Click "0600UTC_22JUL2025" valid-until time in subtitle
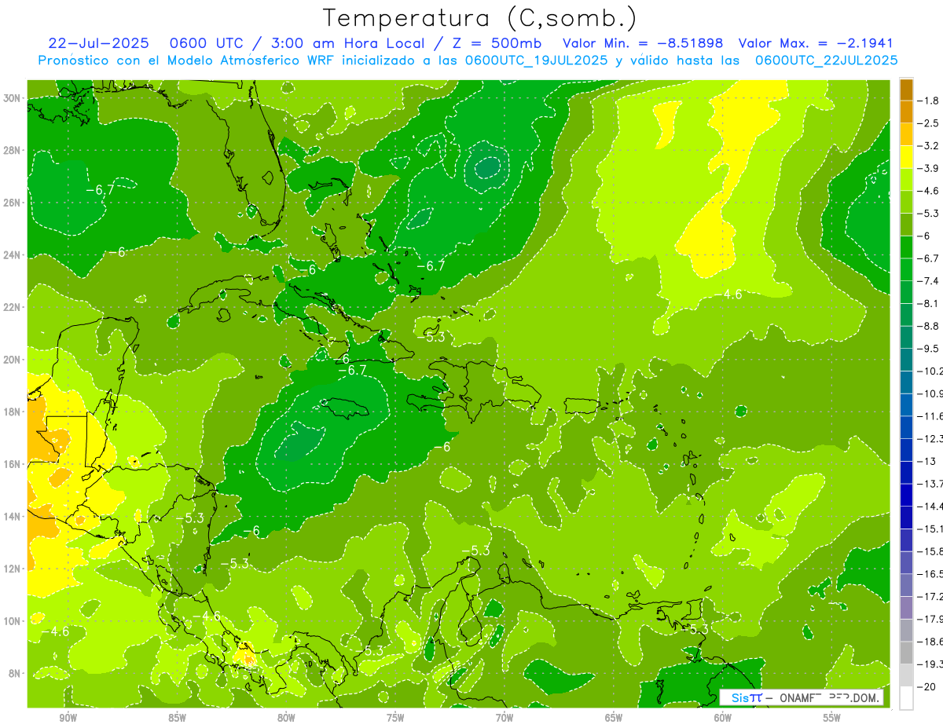The width and height of the screenshot is (943, 728). click(827, 60)
